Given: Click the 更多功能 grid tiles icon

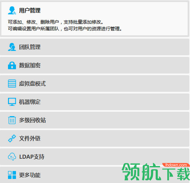Looking at the screenshot, I should (12, 175).
